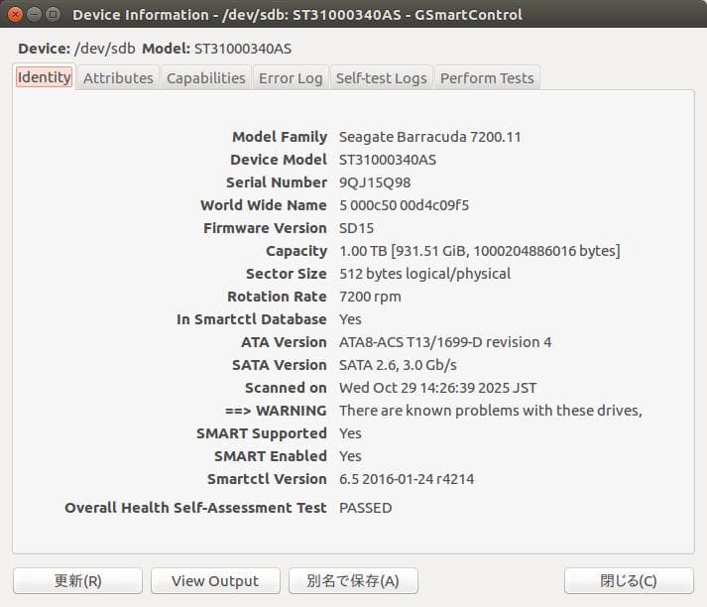The image size is (707, 607).
Task: Click the PASSED health assessment result
Action: 365,508
